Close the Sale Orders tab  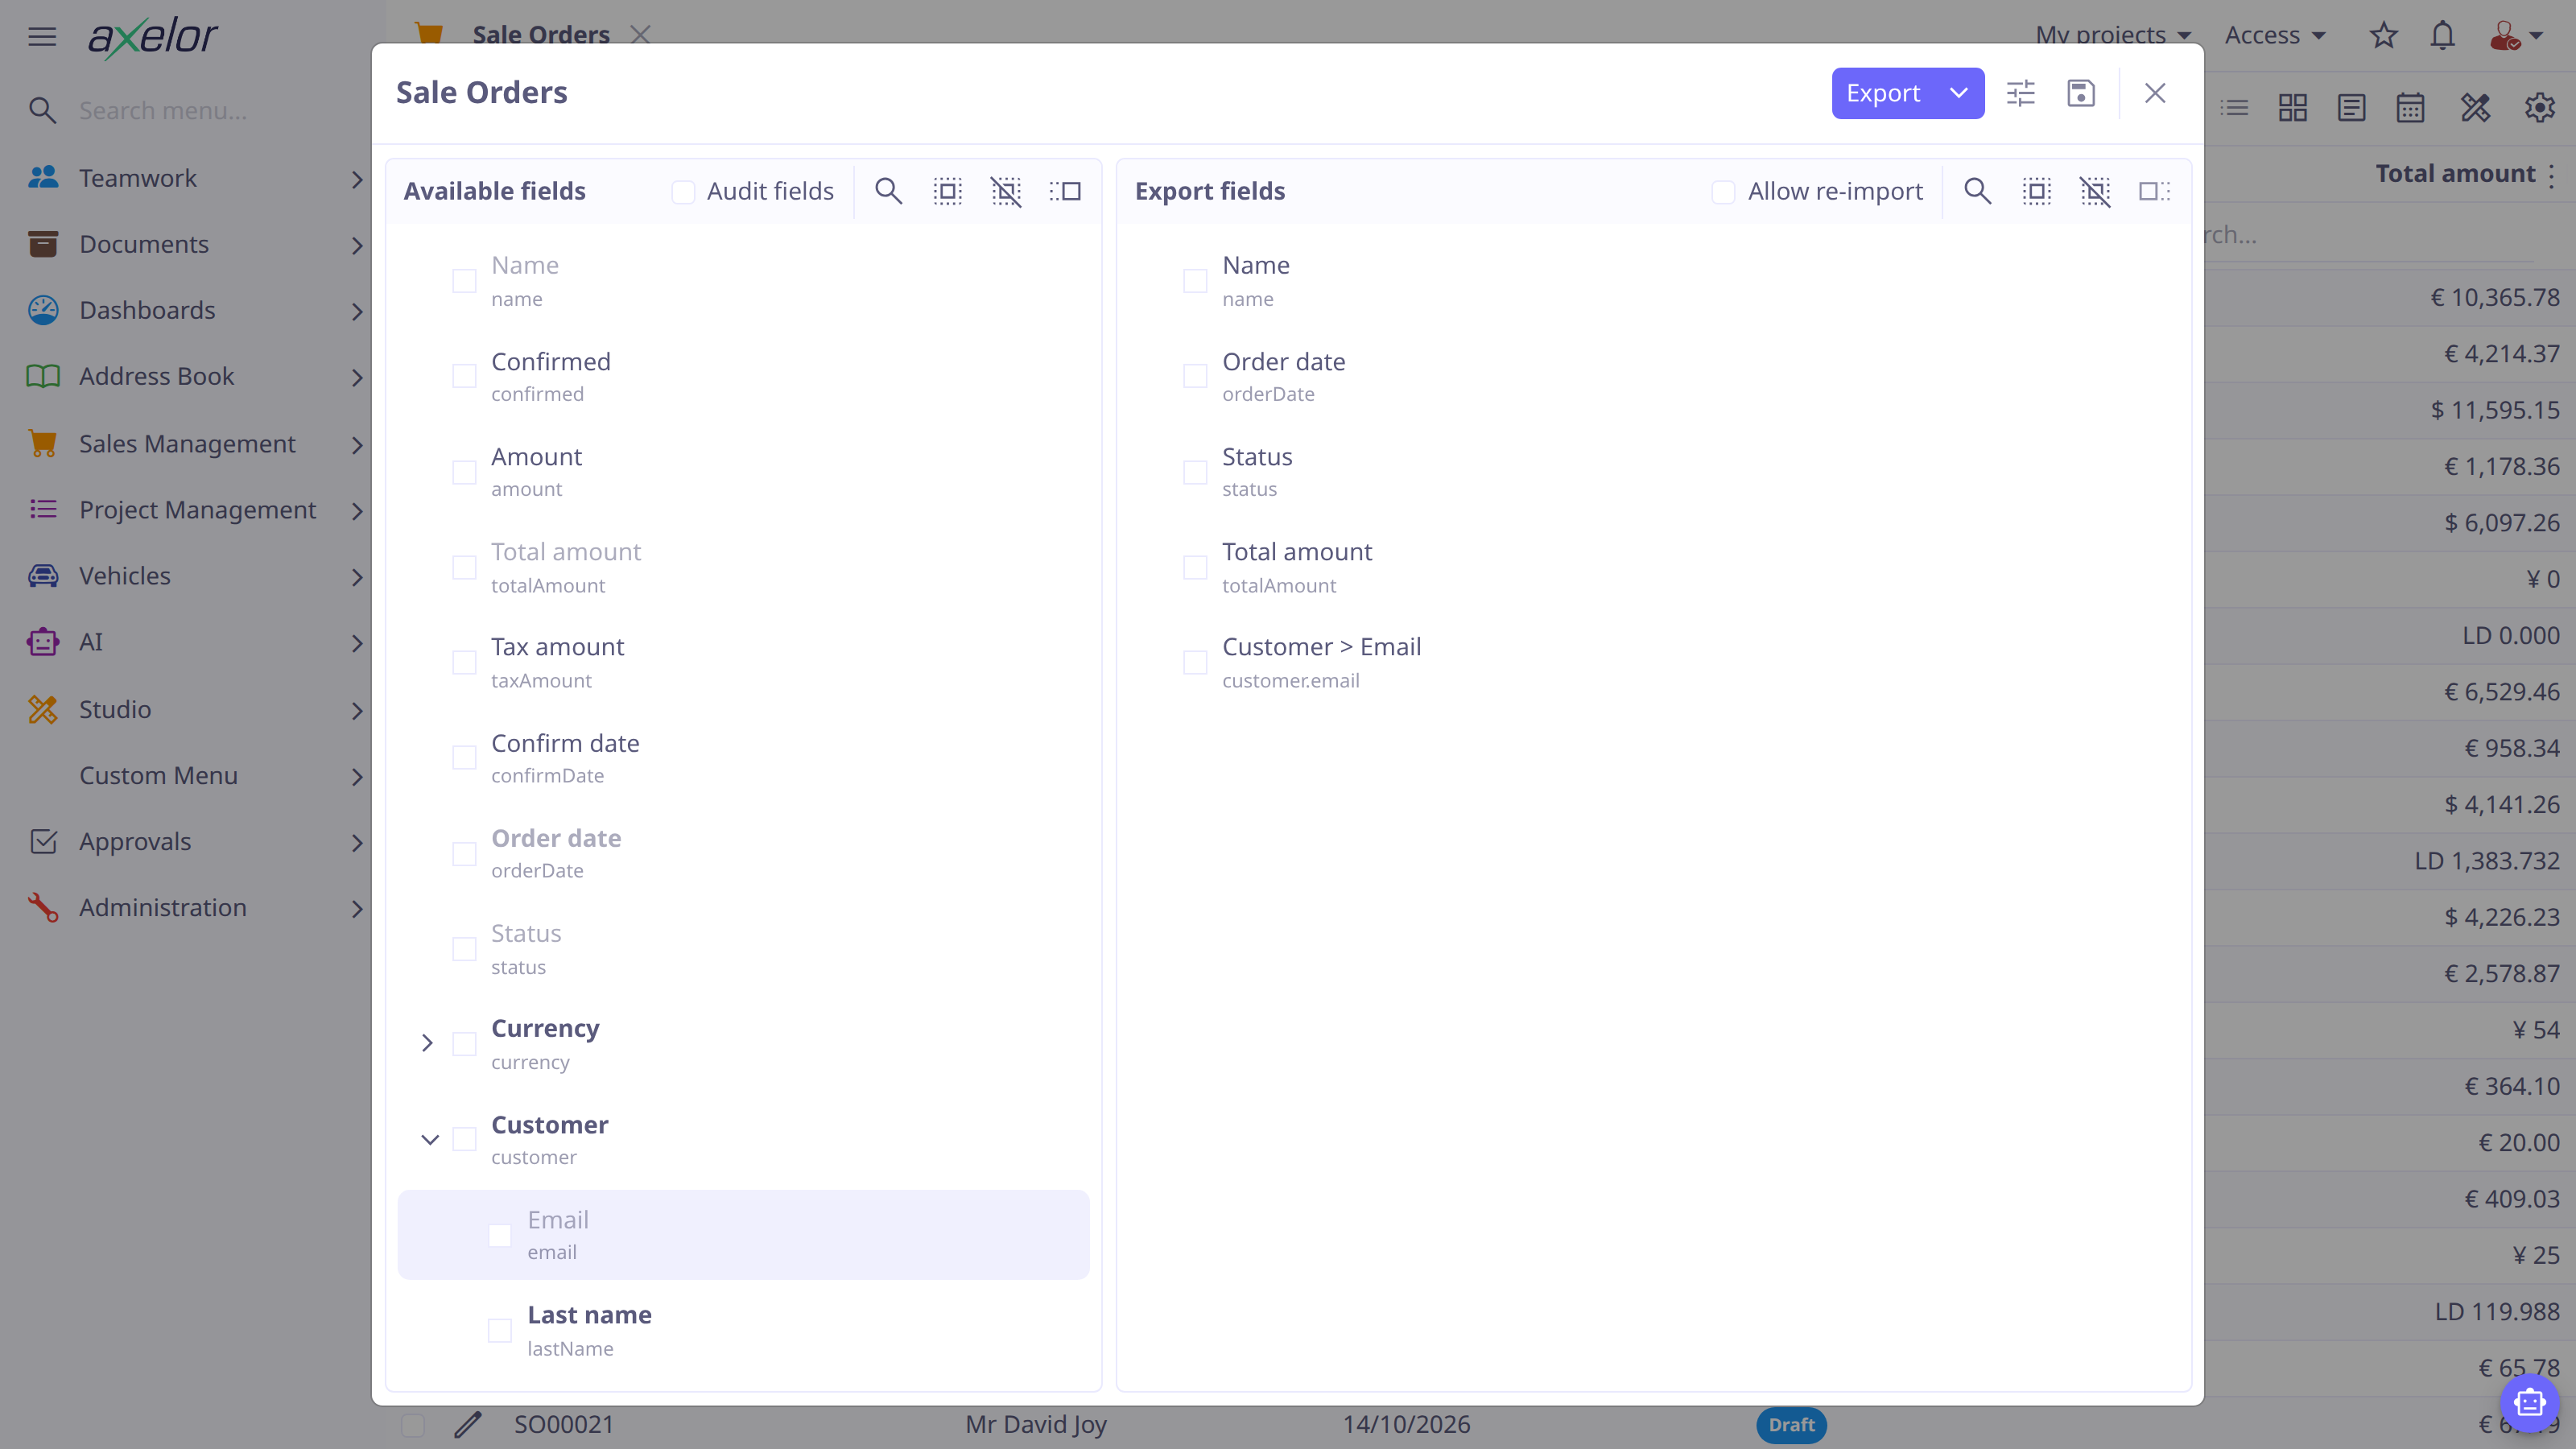(641, 34)
